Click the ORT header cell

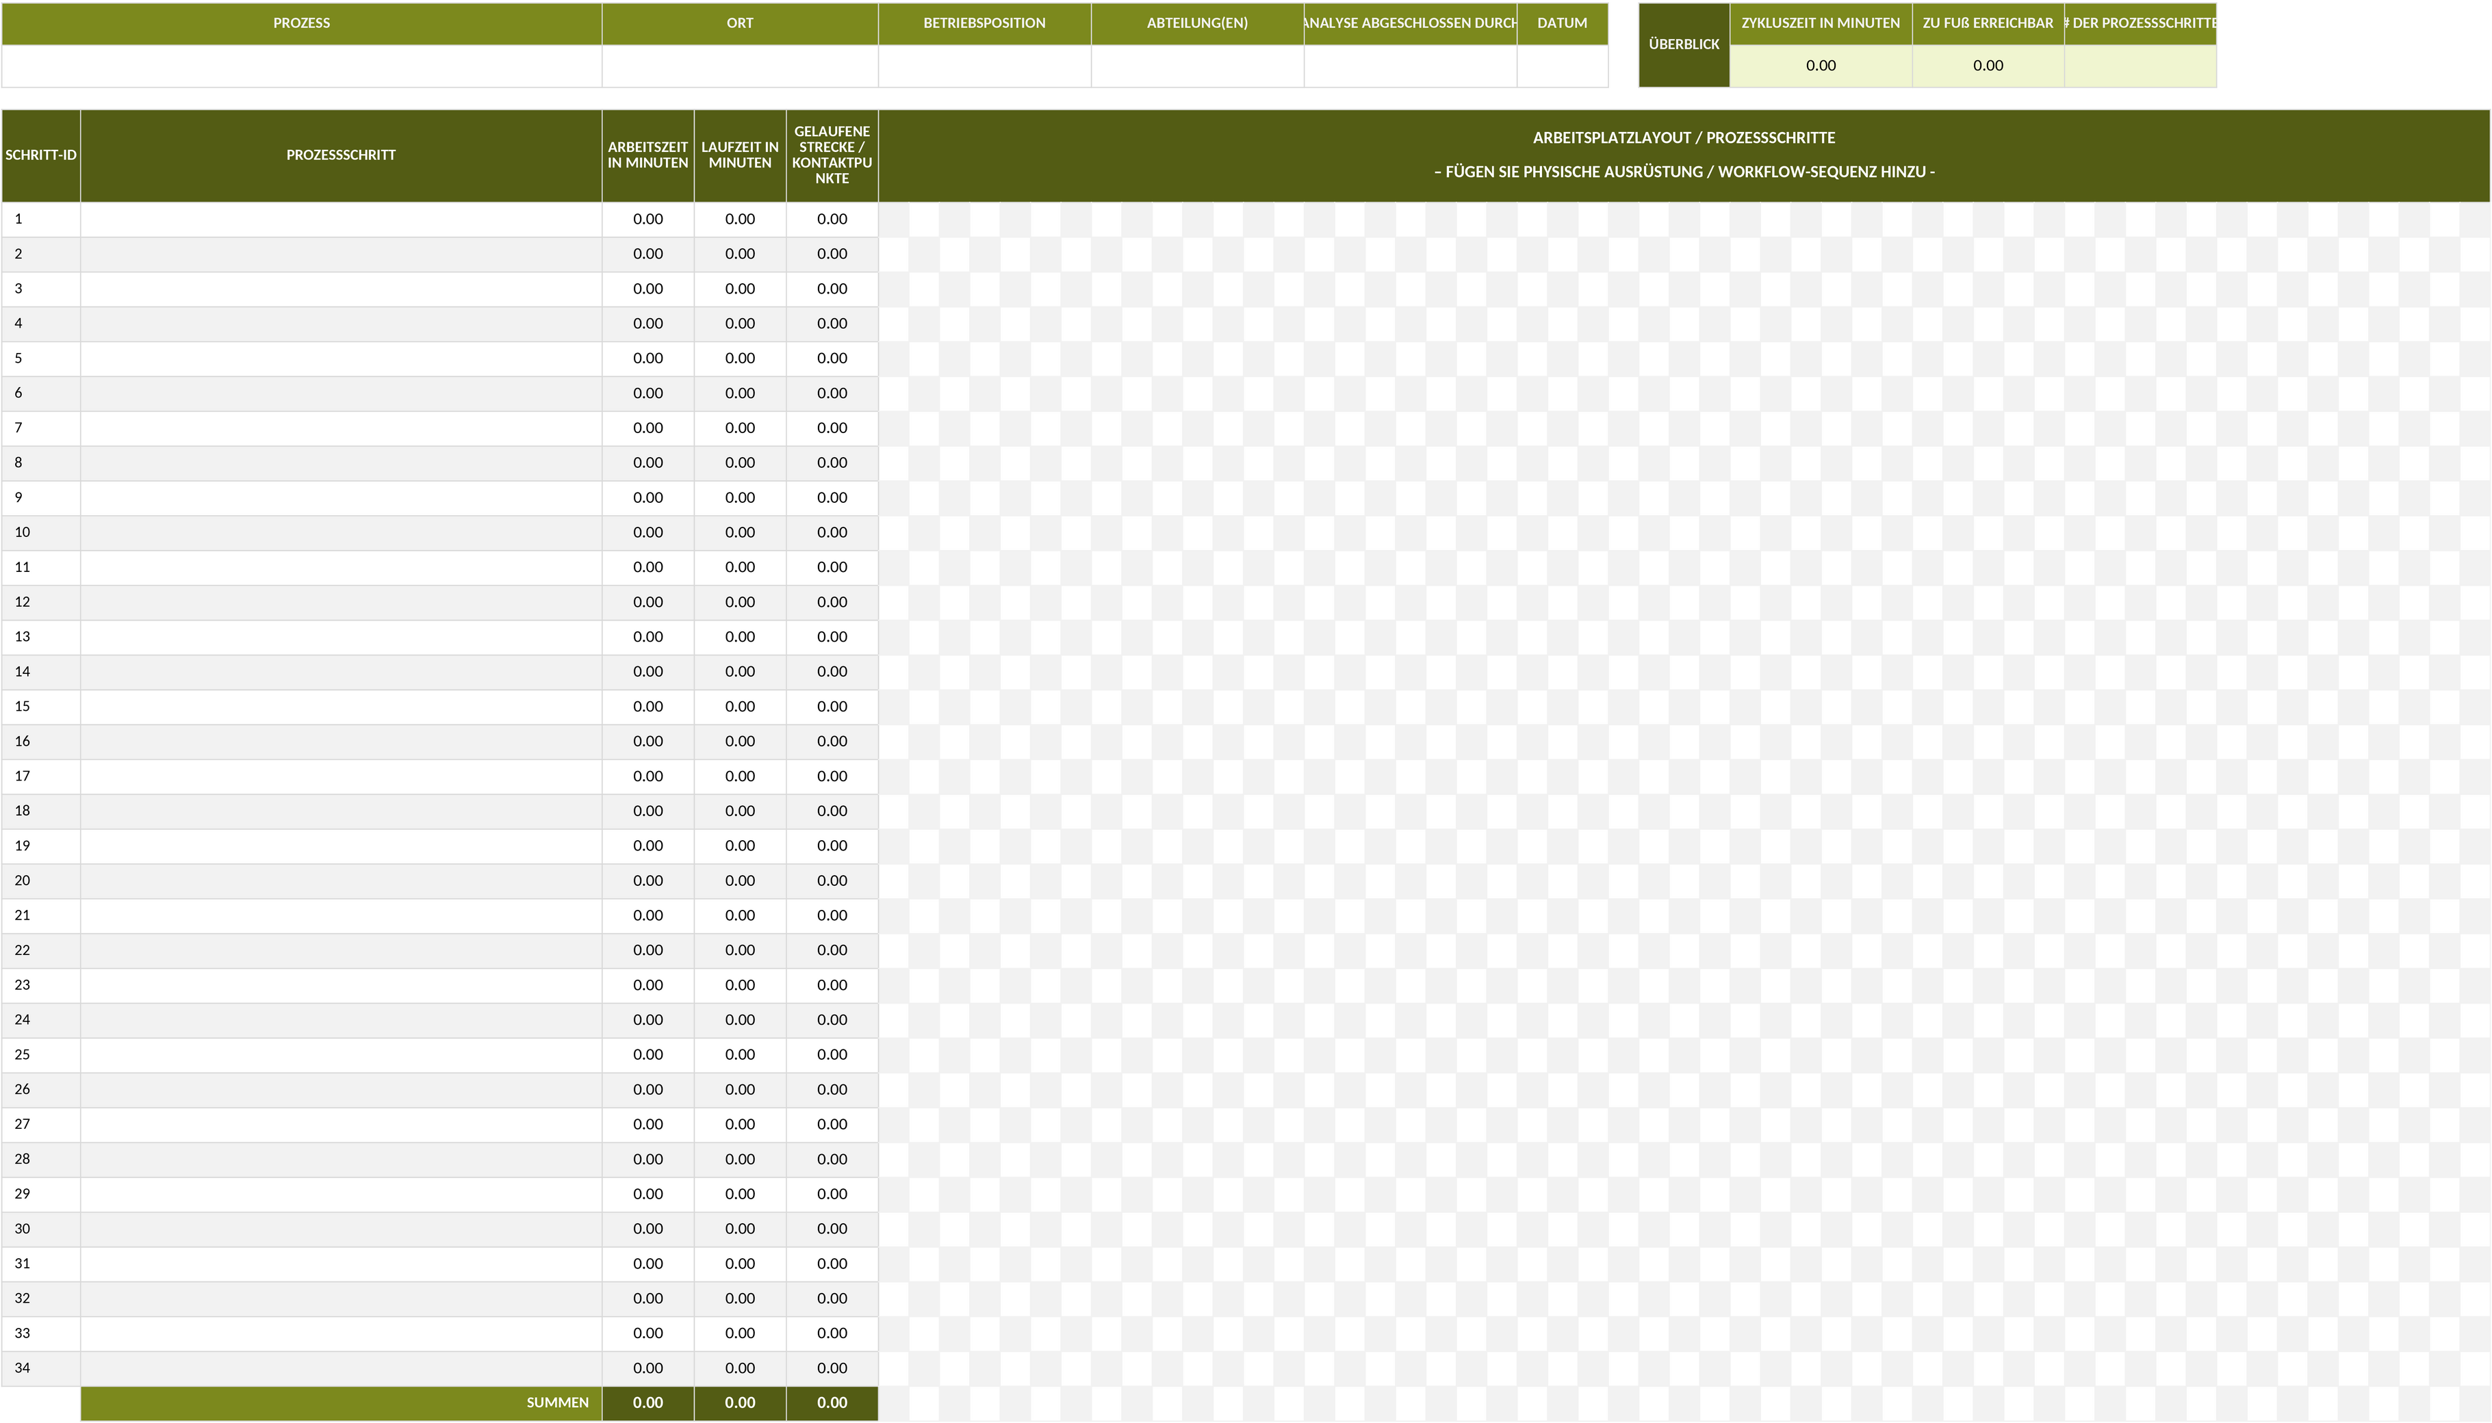(x=740, y=23)
